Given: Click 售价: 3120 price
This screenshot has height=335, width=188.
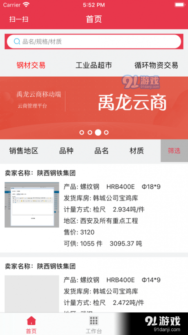Looking at the screenshot, I should [79, 232].
